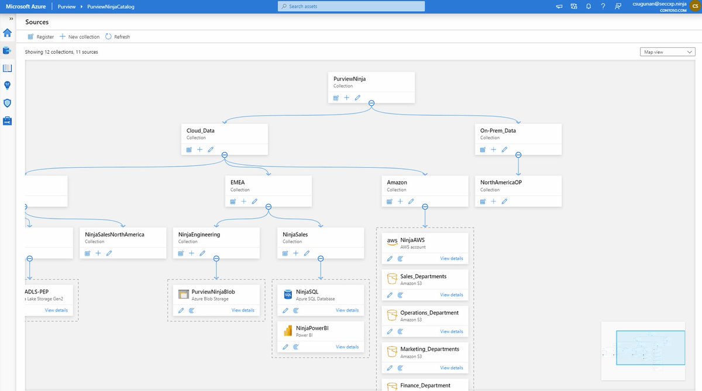702x391 pixels.
Task: Collapse the EMEA collection children
Action: click(268, 206)
